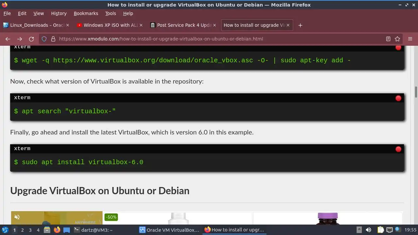Click the video ad thumbnail

coord(57,218)
